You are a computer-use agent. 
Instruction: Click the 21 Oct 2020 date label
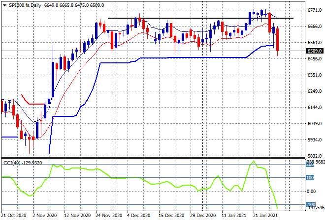14,216
